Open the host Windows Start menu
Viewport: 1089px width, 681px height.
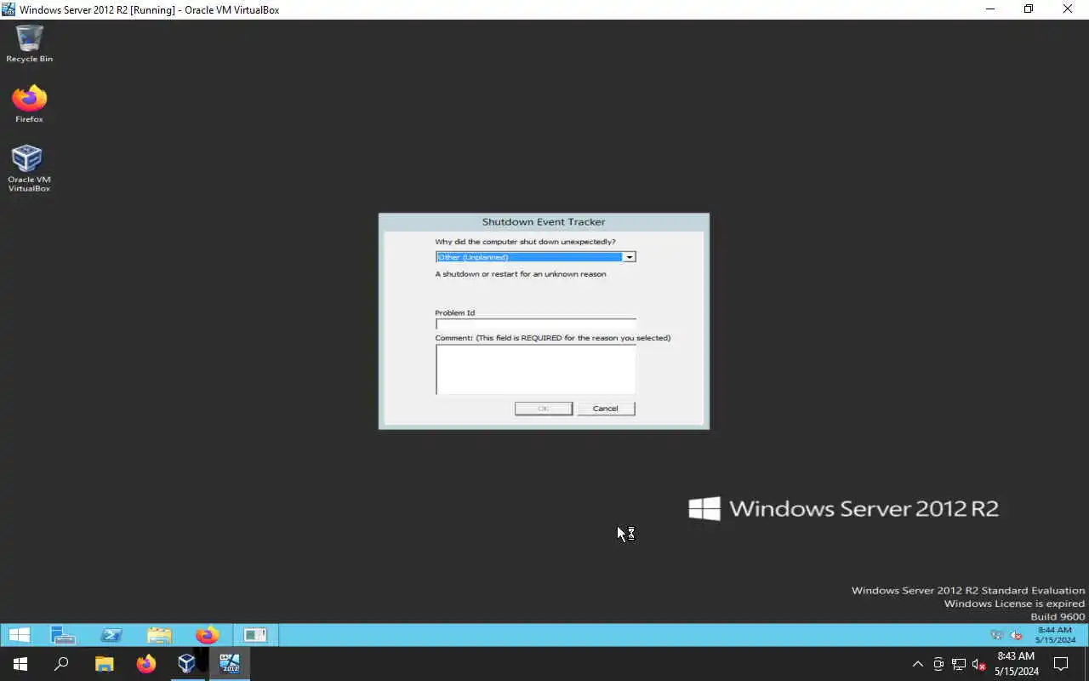point(20,664)
